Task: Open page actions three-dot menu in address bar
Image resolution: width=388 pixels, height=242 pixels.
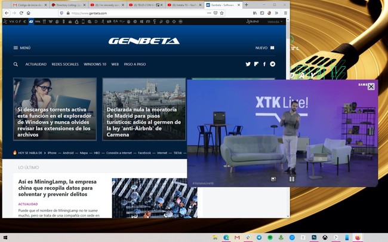Action: [x=209, y=13]
